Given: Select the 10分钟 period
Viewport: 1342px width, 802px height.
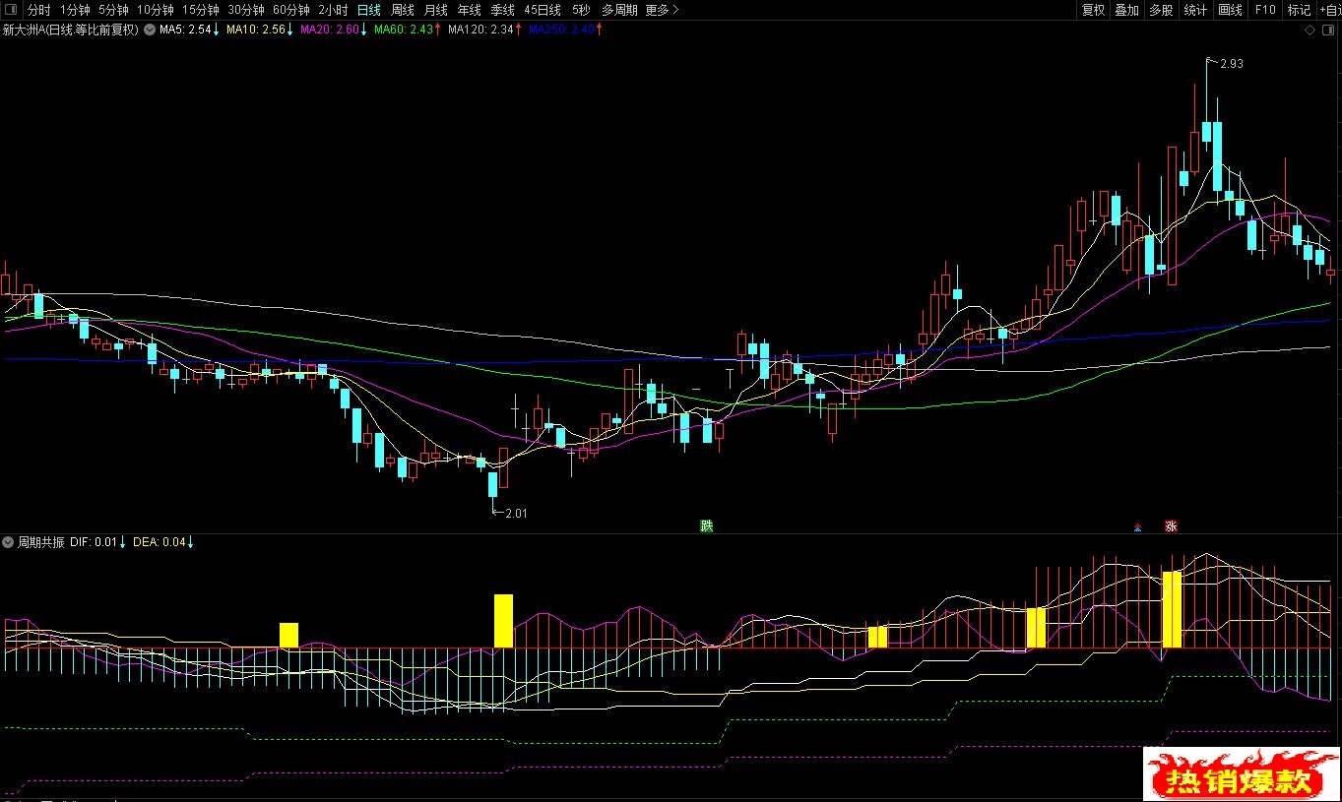Looking at the screenshot, I should tap(156, 10).
